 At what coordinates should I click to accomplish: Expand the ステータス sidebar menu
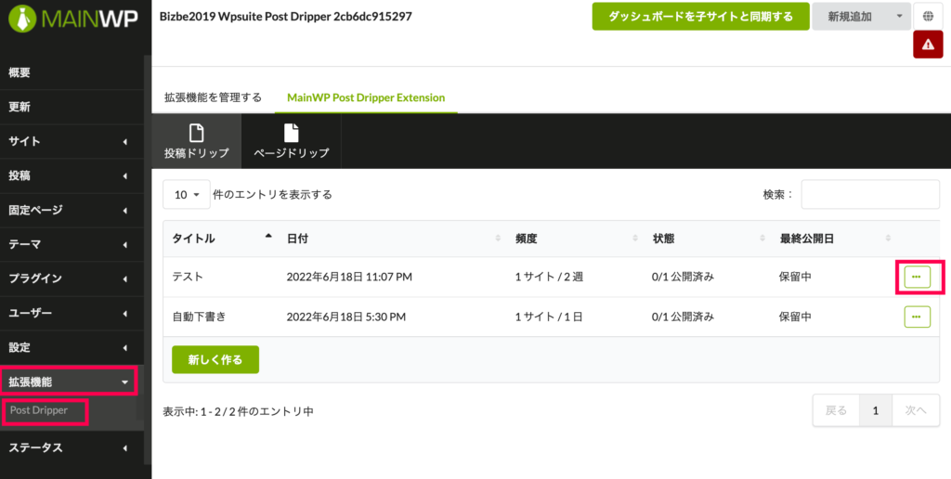point(72,448)
